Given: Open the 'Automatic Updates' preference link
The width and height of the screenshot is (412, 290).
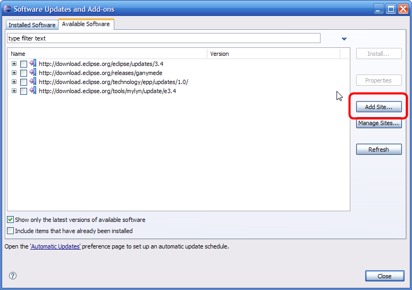Looking at the screenshot, I should click(55, 246).
